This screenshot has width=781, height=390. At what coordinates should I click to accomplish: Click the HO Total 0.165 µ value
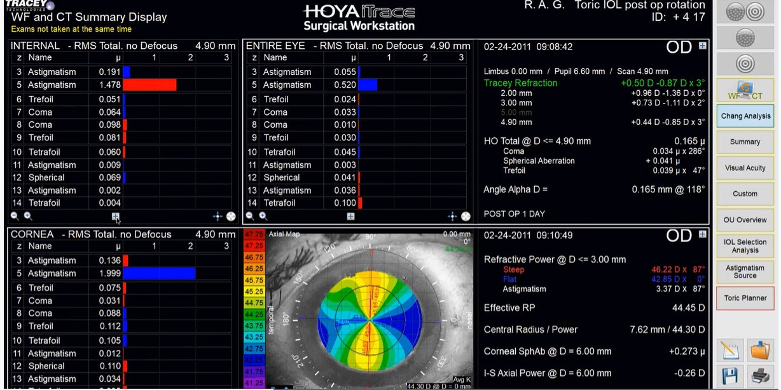(690, 142)
